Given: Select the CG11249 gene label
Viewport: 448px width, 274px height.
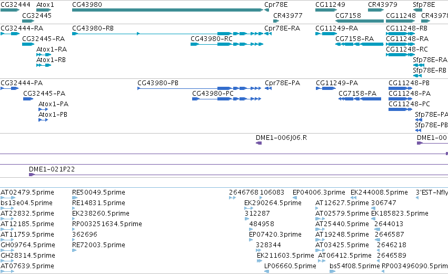Looking at the screenshot, I should pyautogui.click(x=330, y=5).
